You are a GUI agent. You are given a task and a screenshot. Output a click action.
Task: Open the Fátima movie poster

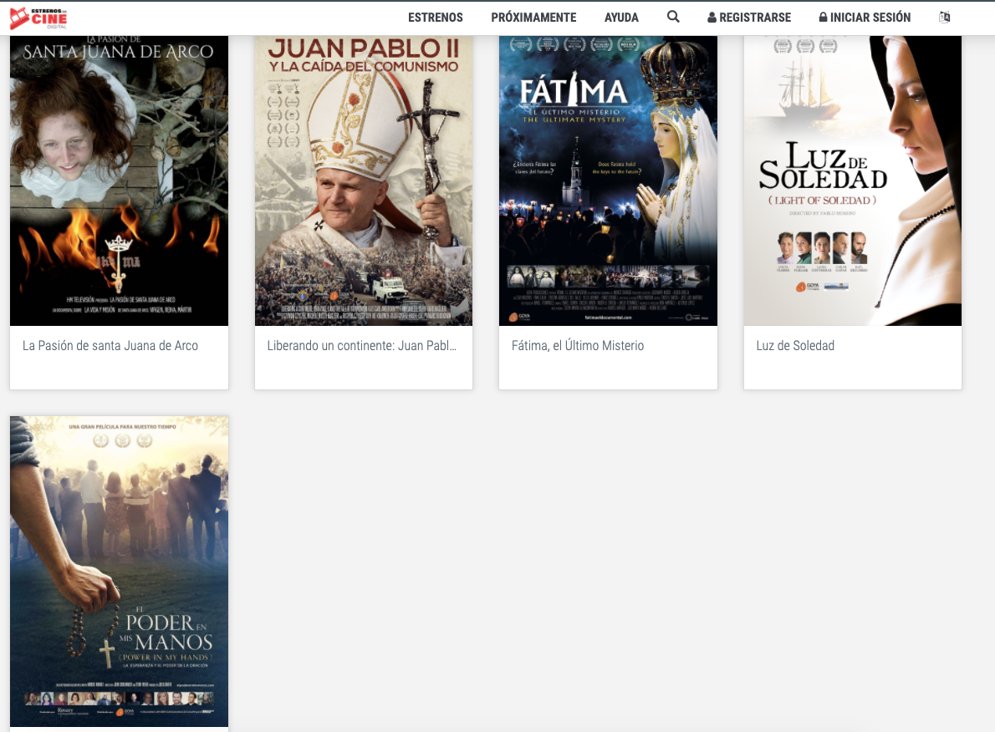pyautogui.click(x=608, y=180)
